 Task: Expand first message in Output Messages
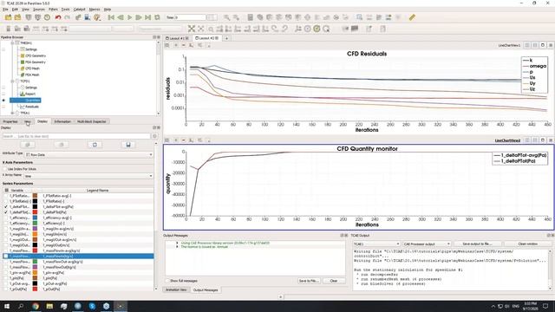tap(177, 243)
